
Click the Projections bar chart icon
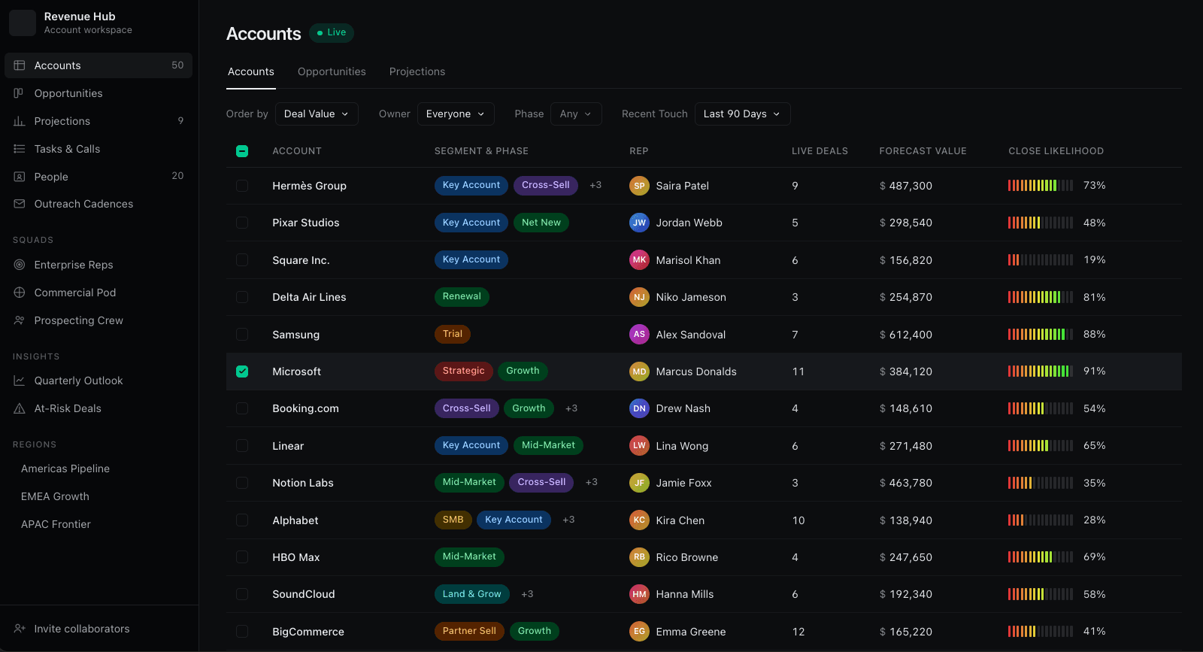20,121
